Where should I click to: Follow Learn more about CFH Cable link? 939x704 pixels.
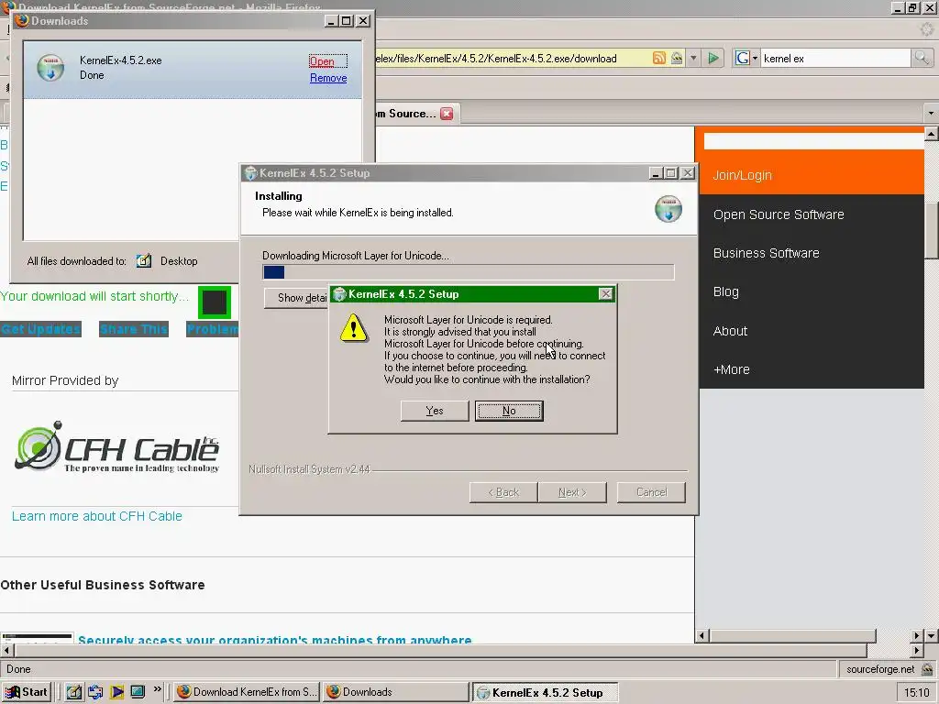[97, 516]
